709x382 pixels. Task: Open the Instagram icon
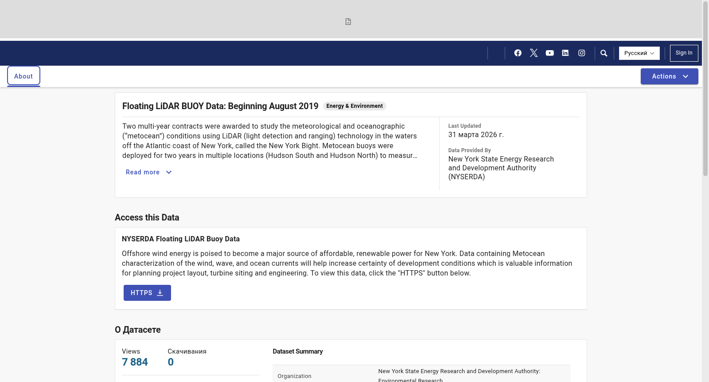581,53
